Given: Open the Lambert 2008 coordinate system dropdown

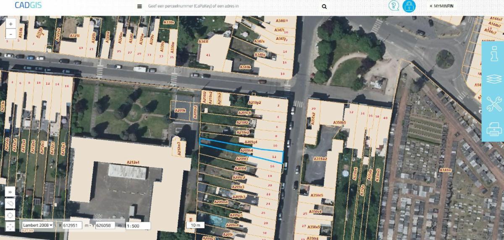Looking at the screenshot, I should pyautogui.click(x=38, y=225).
